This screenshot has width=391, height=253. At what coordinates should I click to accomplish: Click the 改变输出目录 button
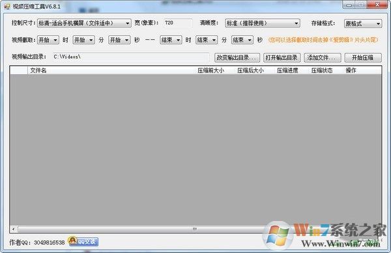coord(237,57)
